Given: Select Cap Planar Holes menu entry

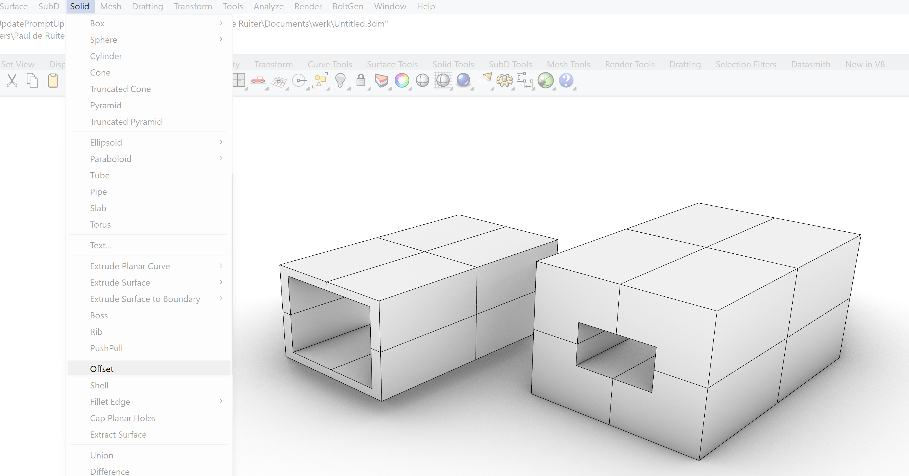Looking at the screenshot, I should tap(123, 418).
